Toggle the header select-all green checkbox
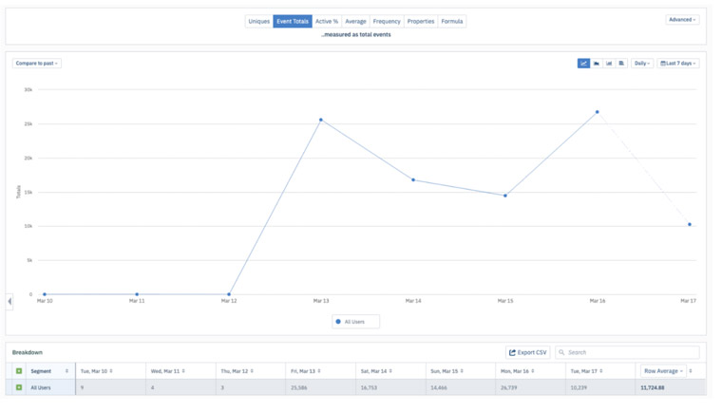722x412 pixels. click(x=19, y=371)
